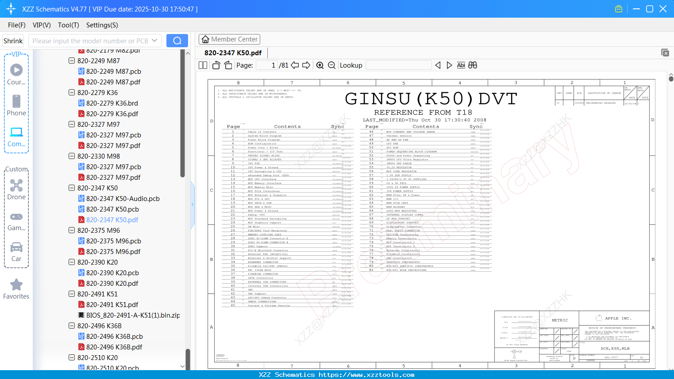
Task: Collapse the 820-2375 M96 folder
Action: click(71, 230)
